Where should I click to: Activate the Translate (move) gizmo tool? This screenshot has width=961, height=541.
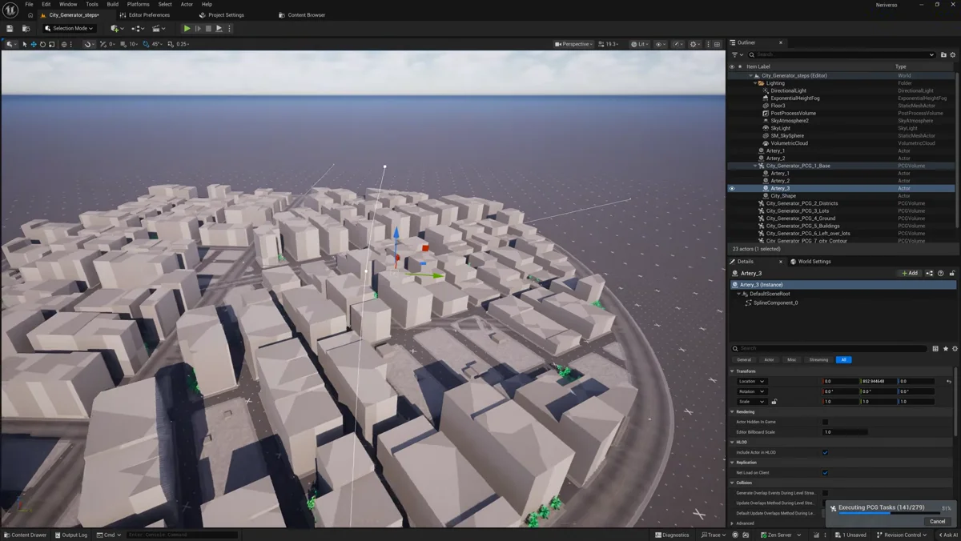pos(34,44)
